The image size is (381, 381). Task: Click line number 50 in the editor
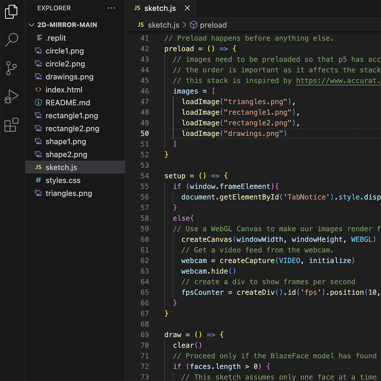145,133
